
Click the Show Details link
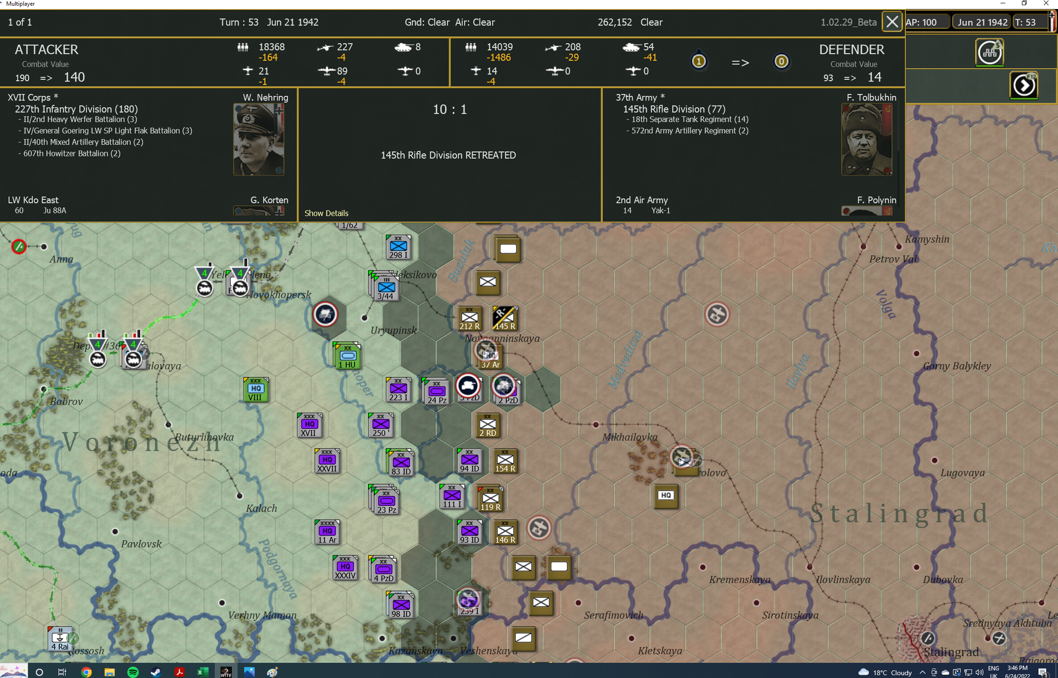tap(326, 213)
